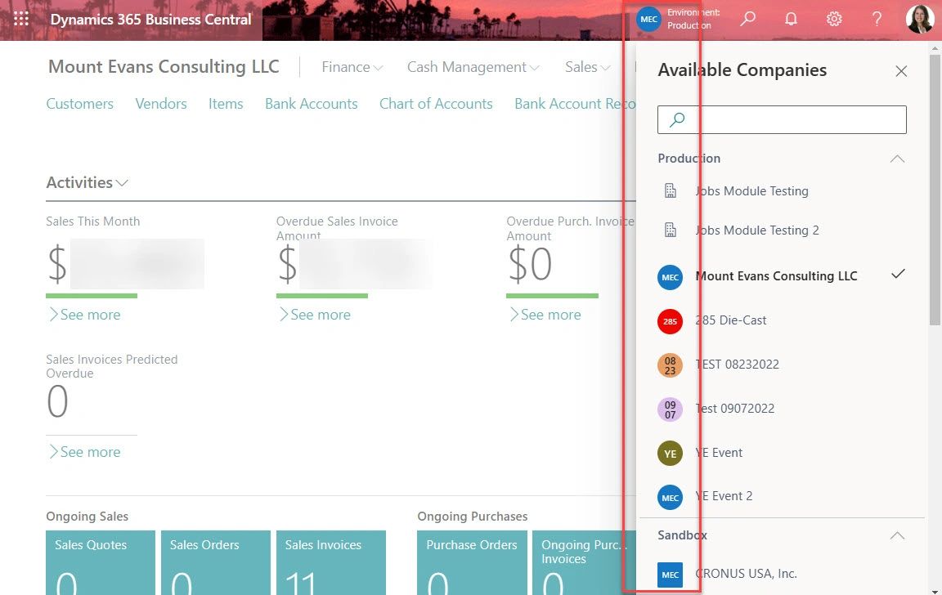The height and width of the screenshot is (595, 942).
Task: Click the MEC company badge in header
Action: pos(648,20)
